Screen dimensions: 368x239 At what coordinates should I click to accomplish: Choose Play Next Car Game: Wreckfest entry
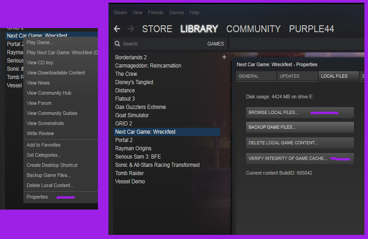coord(62,52)
